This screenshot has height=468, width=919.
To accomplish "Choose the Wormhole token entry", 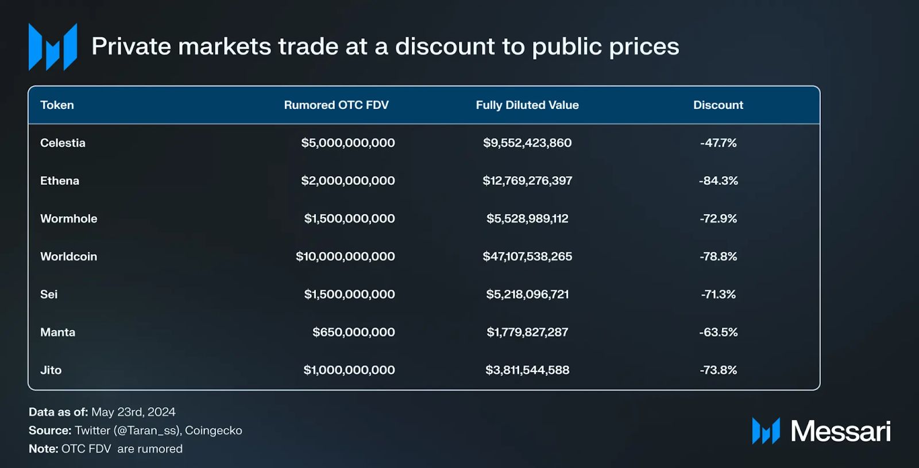I will tap(68, 219).
